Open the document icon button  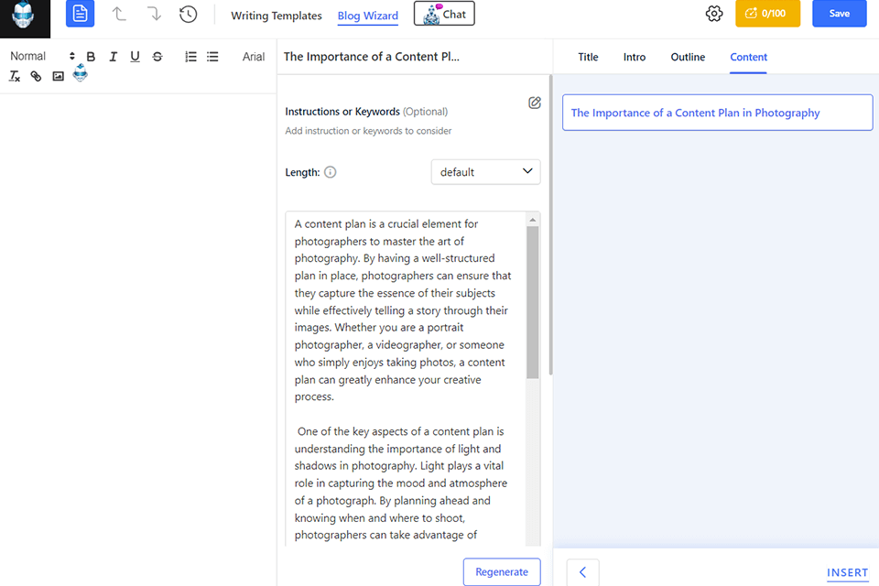[81, 14]
